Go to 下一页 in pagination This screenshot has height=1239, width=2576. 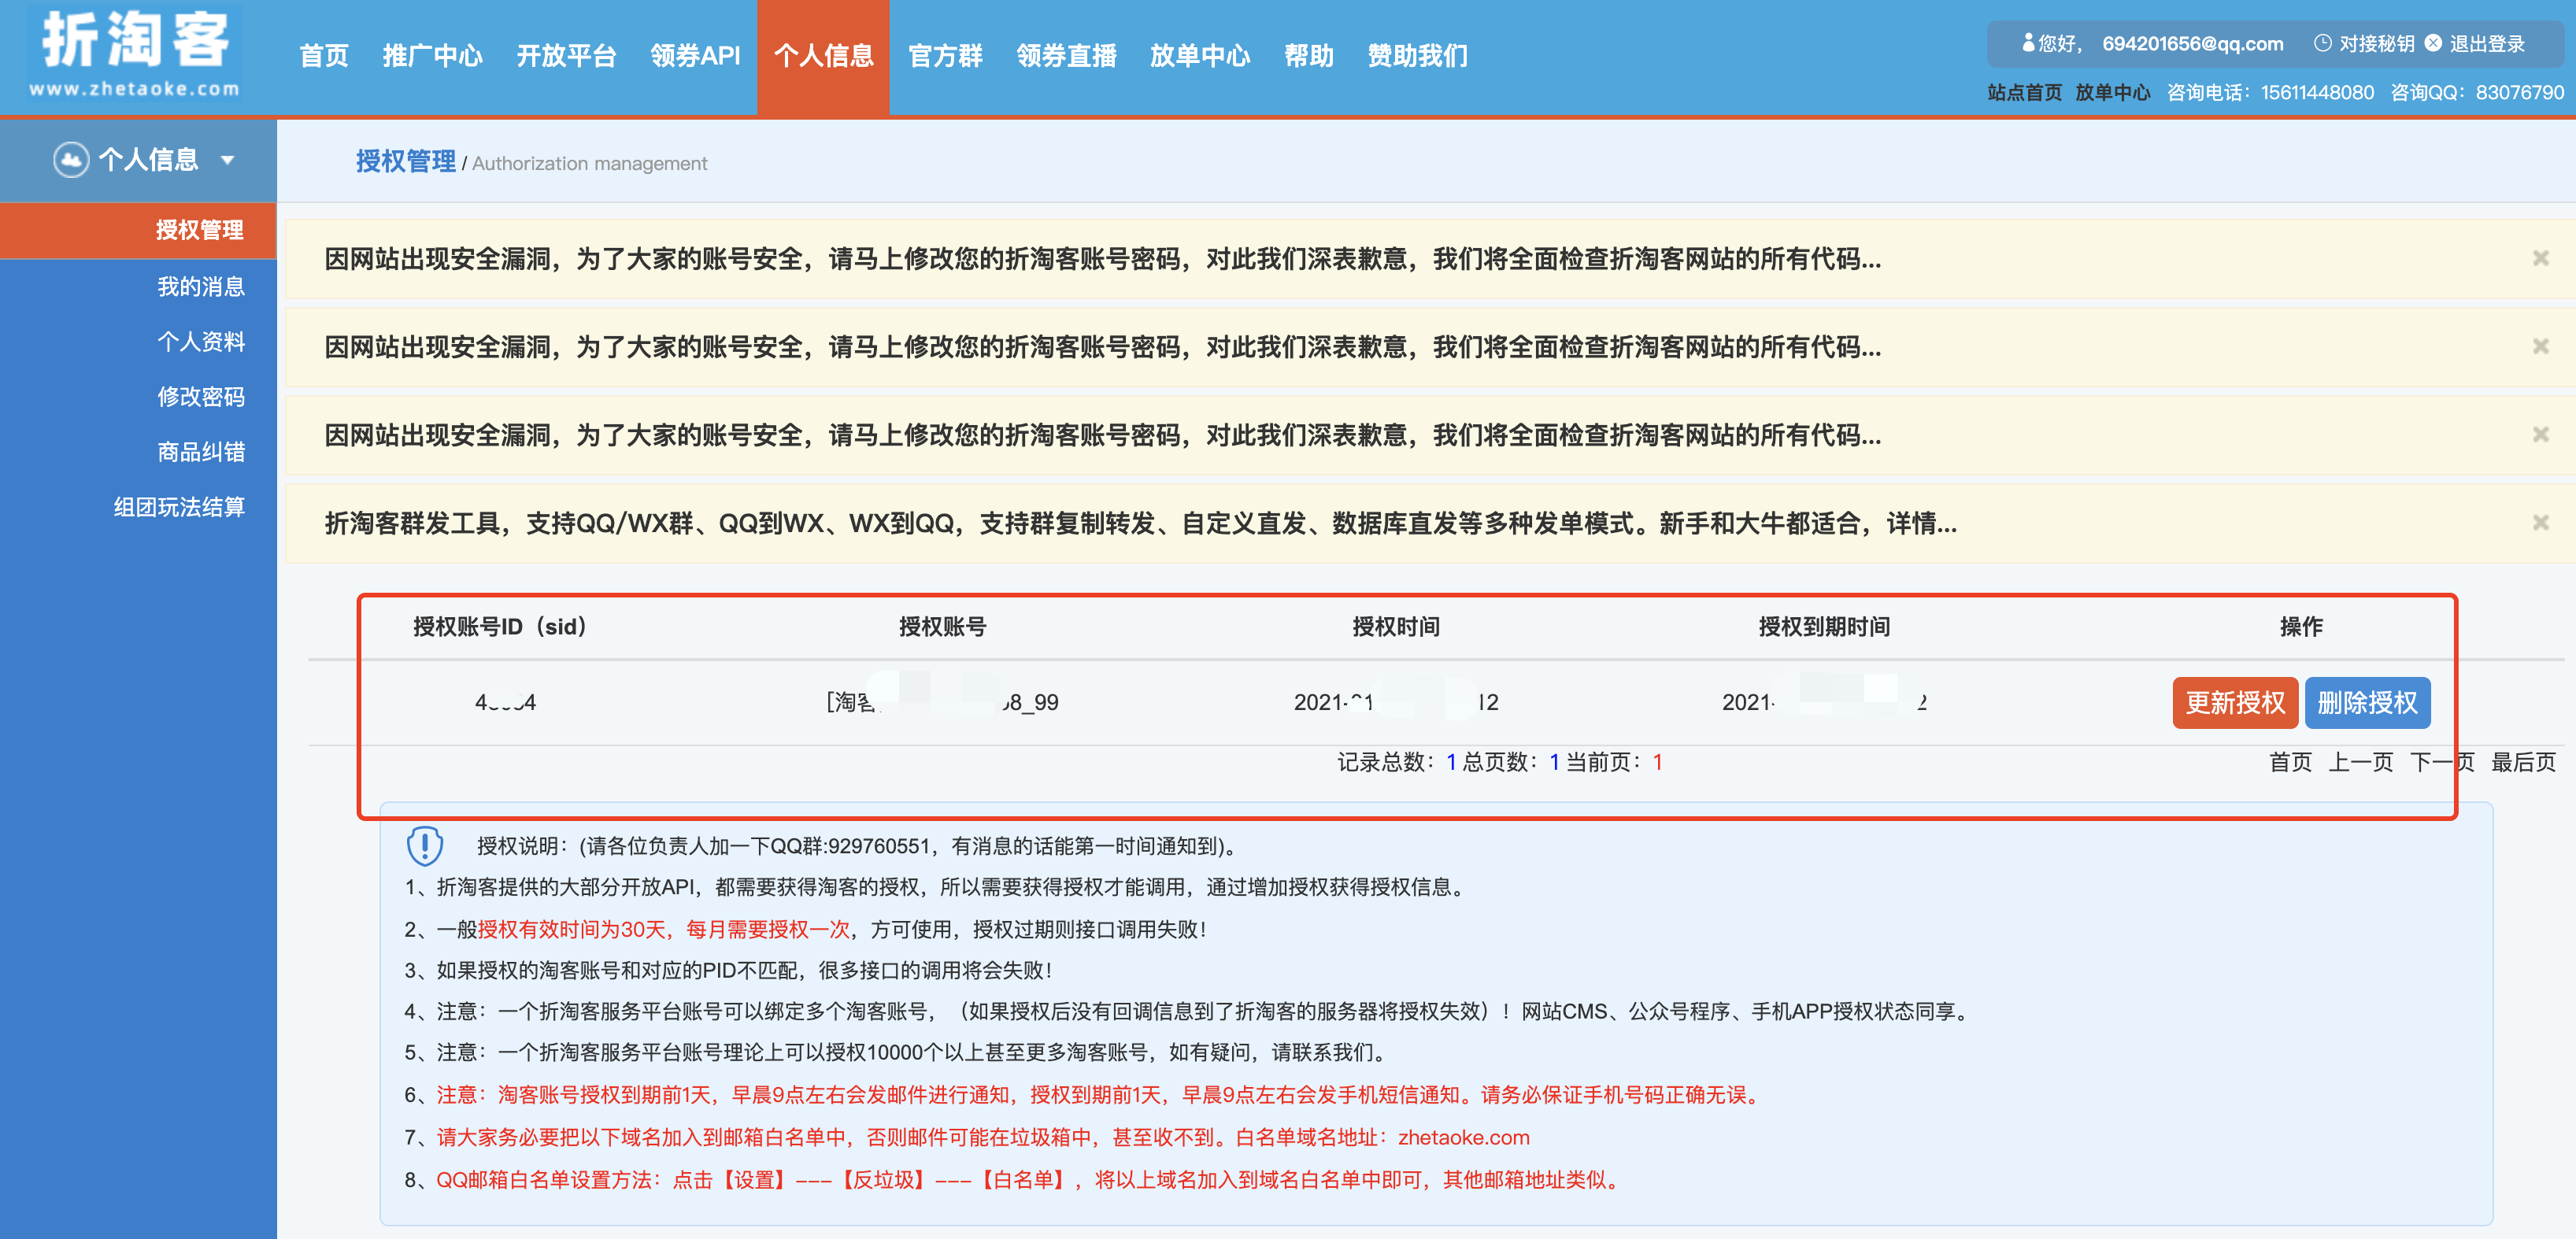[2442, 763]
